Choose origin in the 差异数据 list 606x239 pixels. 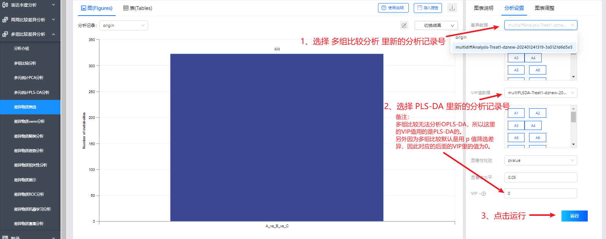(514, 37)
